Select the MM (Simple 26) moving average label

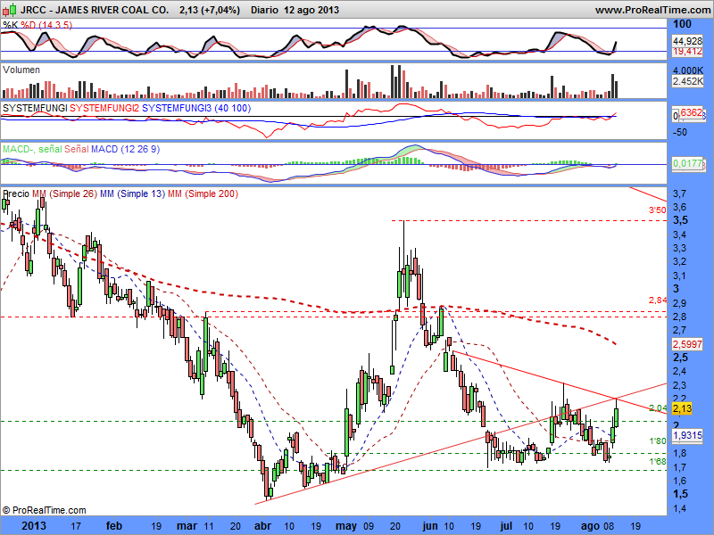point(64,193)
